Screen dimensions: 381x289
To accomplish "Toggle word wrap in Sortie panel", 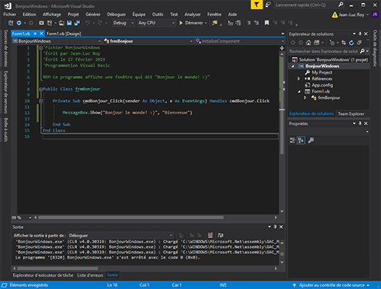I will (x=220, y=235).
